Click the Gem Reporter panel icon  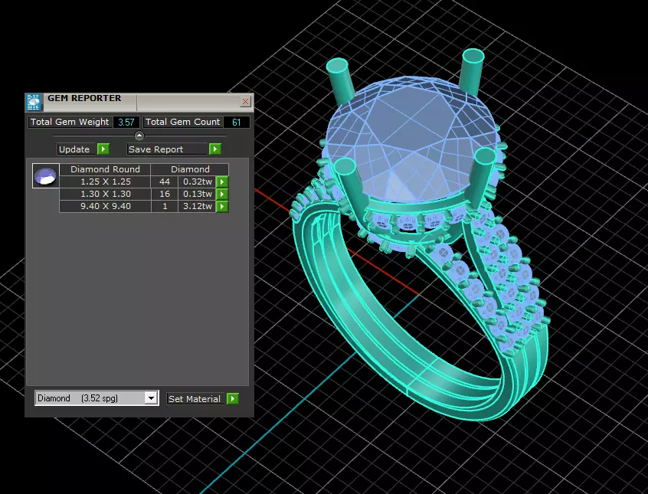[x=34, y=102]
